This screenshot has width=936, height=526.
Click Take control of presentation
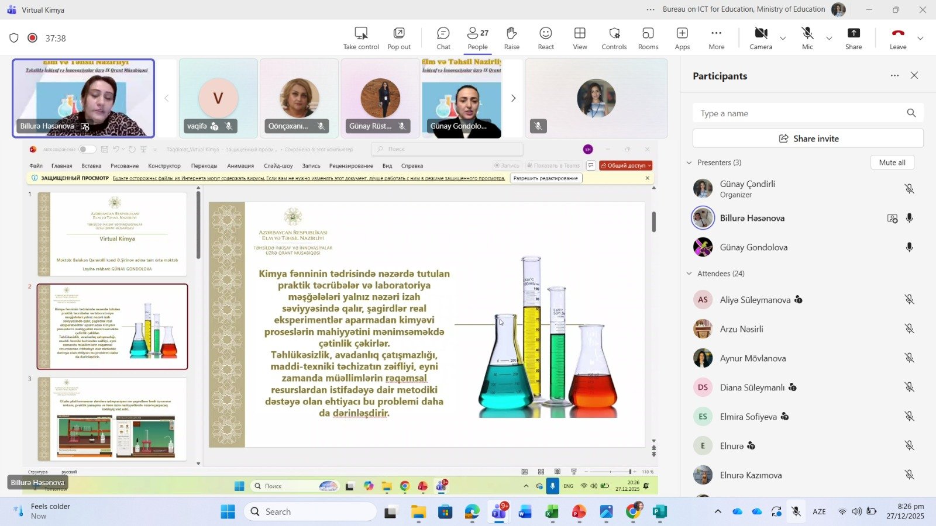point(361,38)
